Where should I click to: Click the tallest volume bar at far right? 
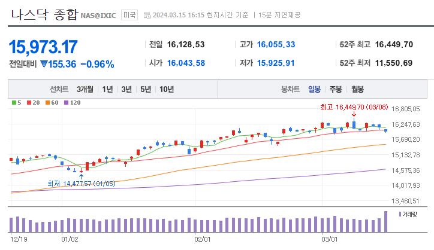(x=385, y=221)
